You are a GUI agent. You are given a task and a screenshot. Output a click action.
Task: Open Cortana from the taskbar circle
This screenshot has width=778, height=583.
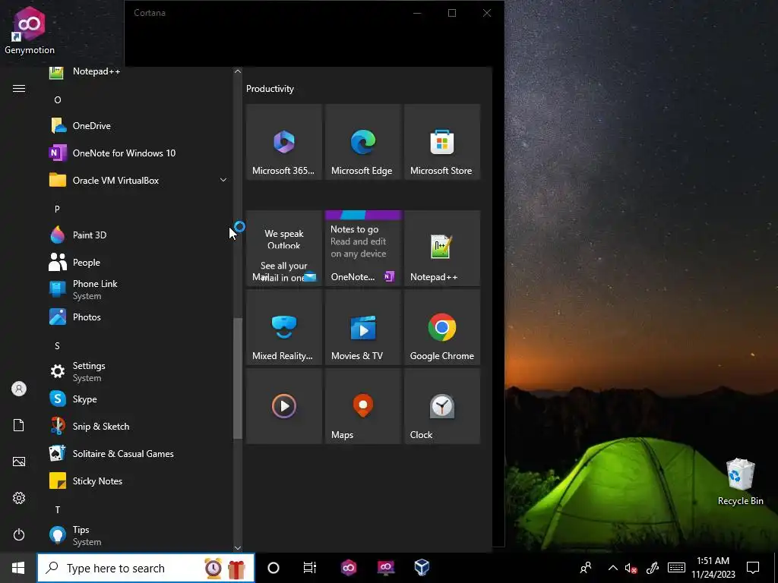pyautogui.click(x=274, y=568)
